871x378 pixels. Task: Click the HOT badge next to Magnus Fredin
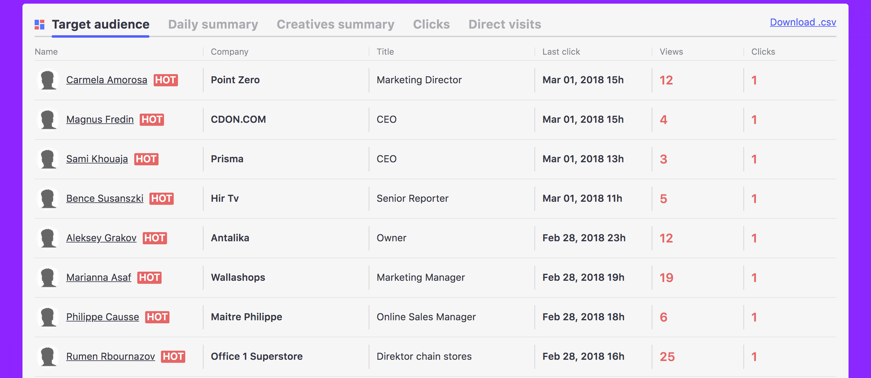pyautogui.click(x=152, y=120)
